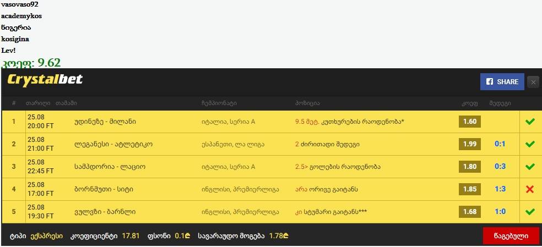542x247 pixels.
Task: Click position კი სტუმარი გაიტანს***
Action: click(331, 211)
